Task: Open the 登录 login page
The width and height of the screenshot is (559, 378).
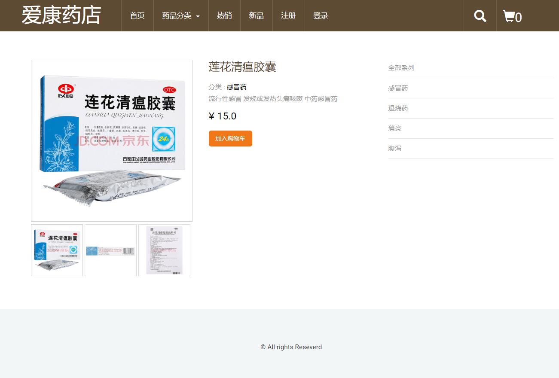Action: pos(321,15)
